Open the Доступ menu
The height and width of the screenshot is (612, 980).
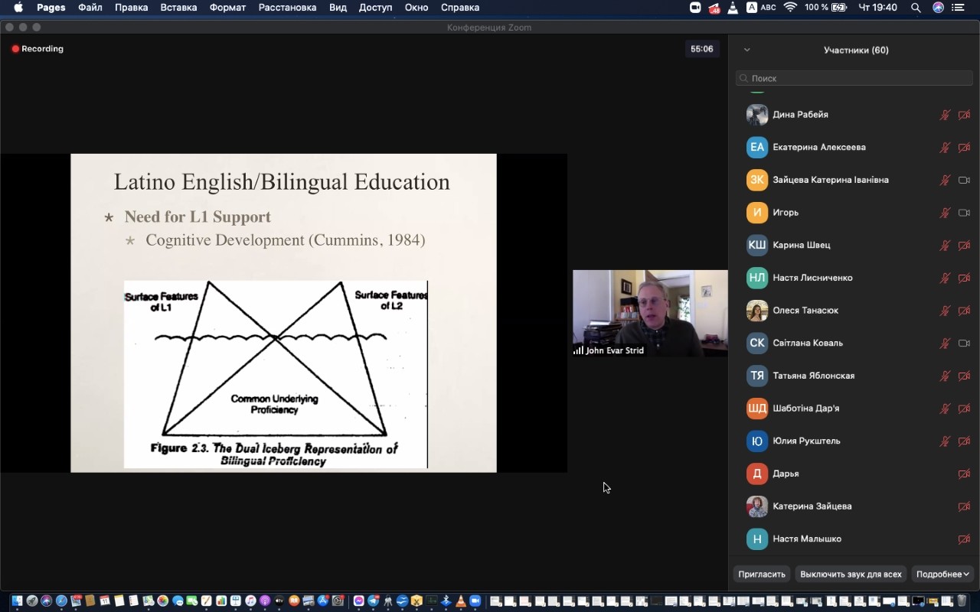[375, 8]
